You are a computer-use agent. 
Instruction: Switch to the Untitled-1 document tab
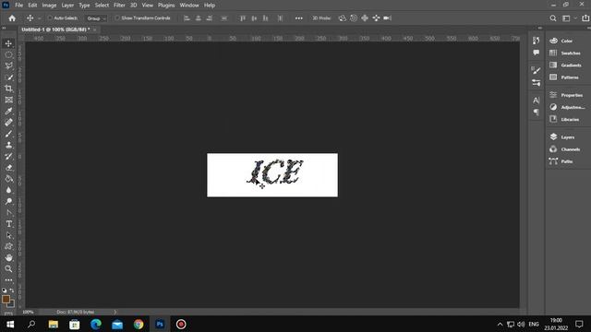55,30
